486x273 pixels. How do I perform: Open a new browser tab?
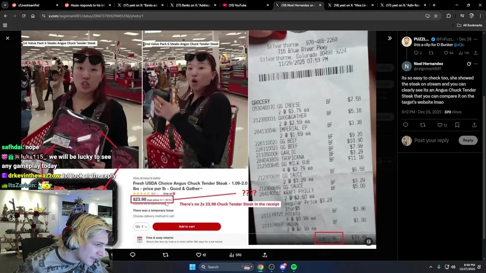pyautogui.click(x=434, y=5)
